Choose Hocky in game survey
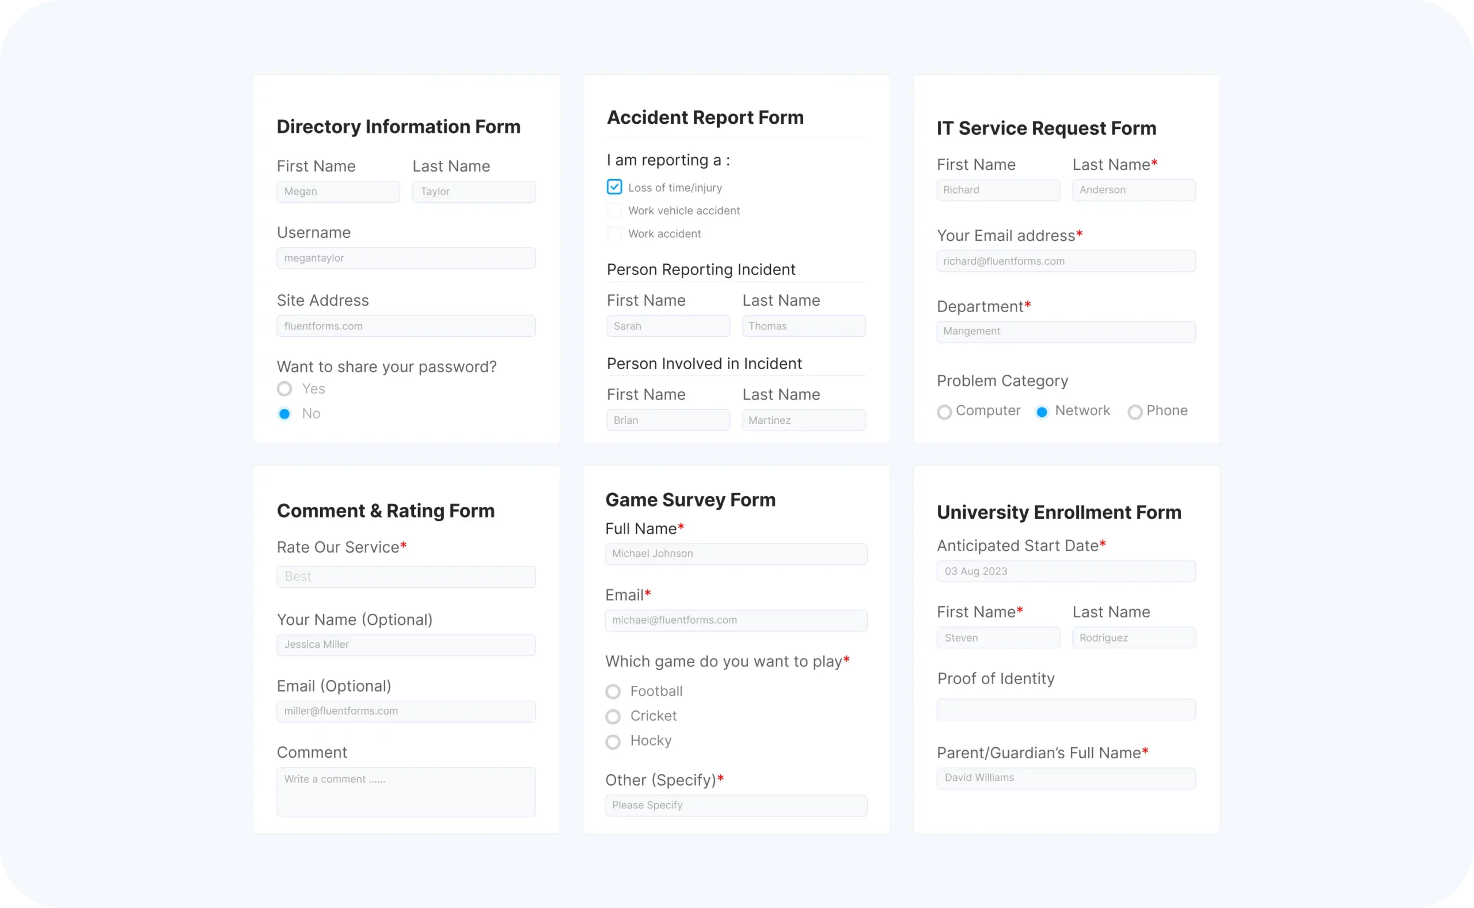This screenshot has height=908, width=1474. point(613,742)
